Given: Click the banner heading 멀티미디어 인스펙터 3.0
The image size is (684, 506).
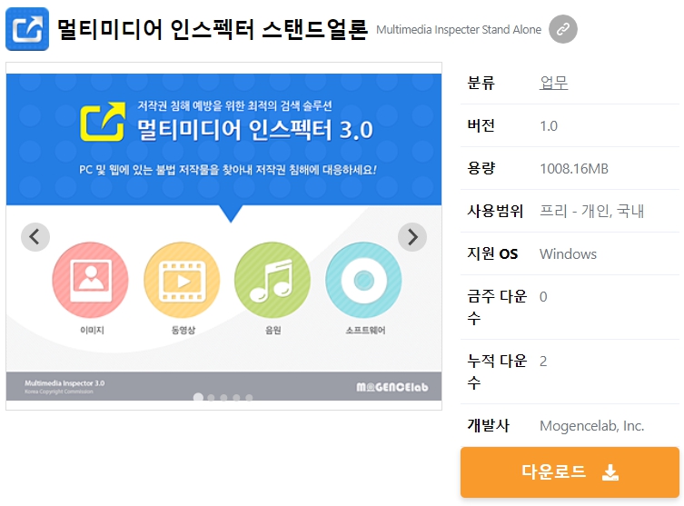Looking at the screenshot, I should (x=255, y=130).
